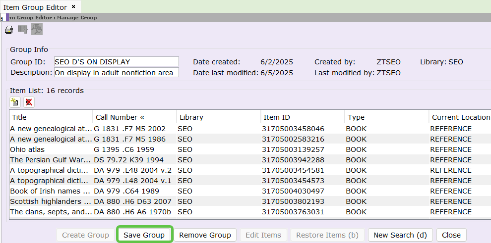Click the Restore Items (b) button
Image resolution: width=491 pixels, height=243 pixels.
(x=327, y=235)
